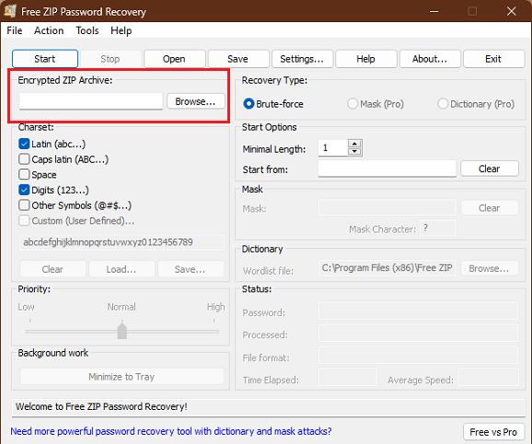Click the 'Welcome to Free ZIP Password Recovery!' status text

(101, 406)
